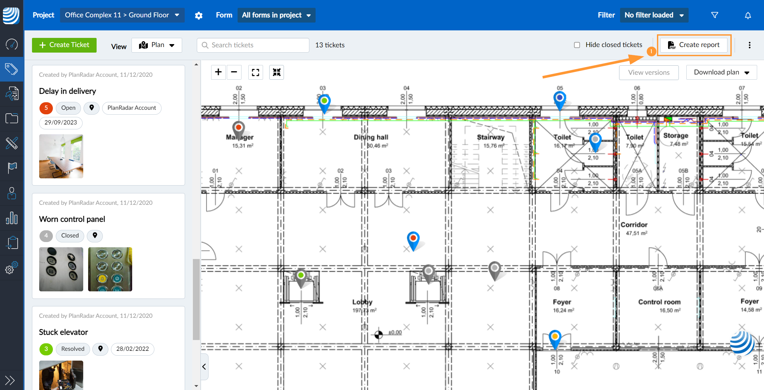
Task: Open the three-dot more options menu
Action: [749, 45]
